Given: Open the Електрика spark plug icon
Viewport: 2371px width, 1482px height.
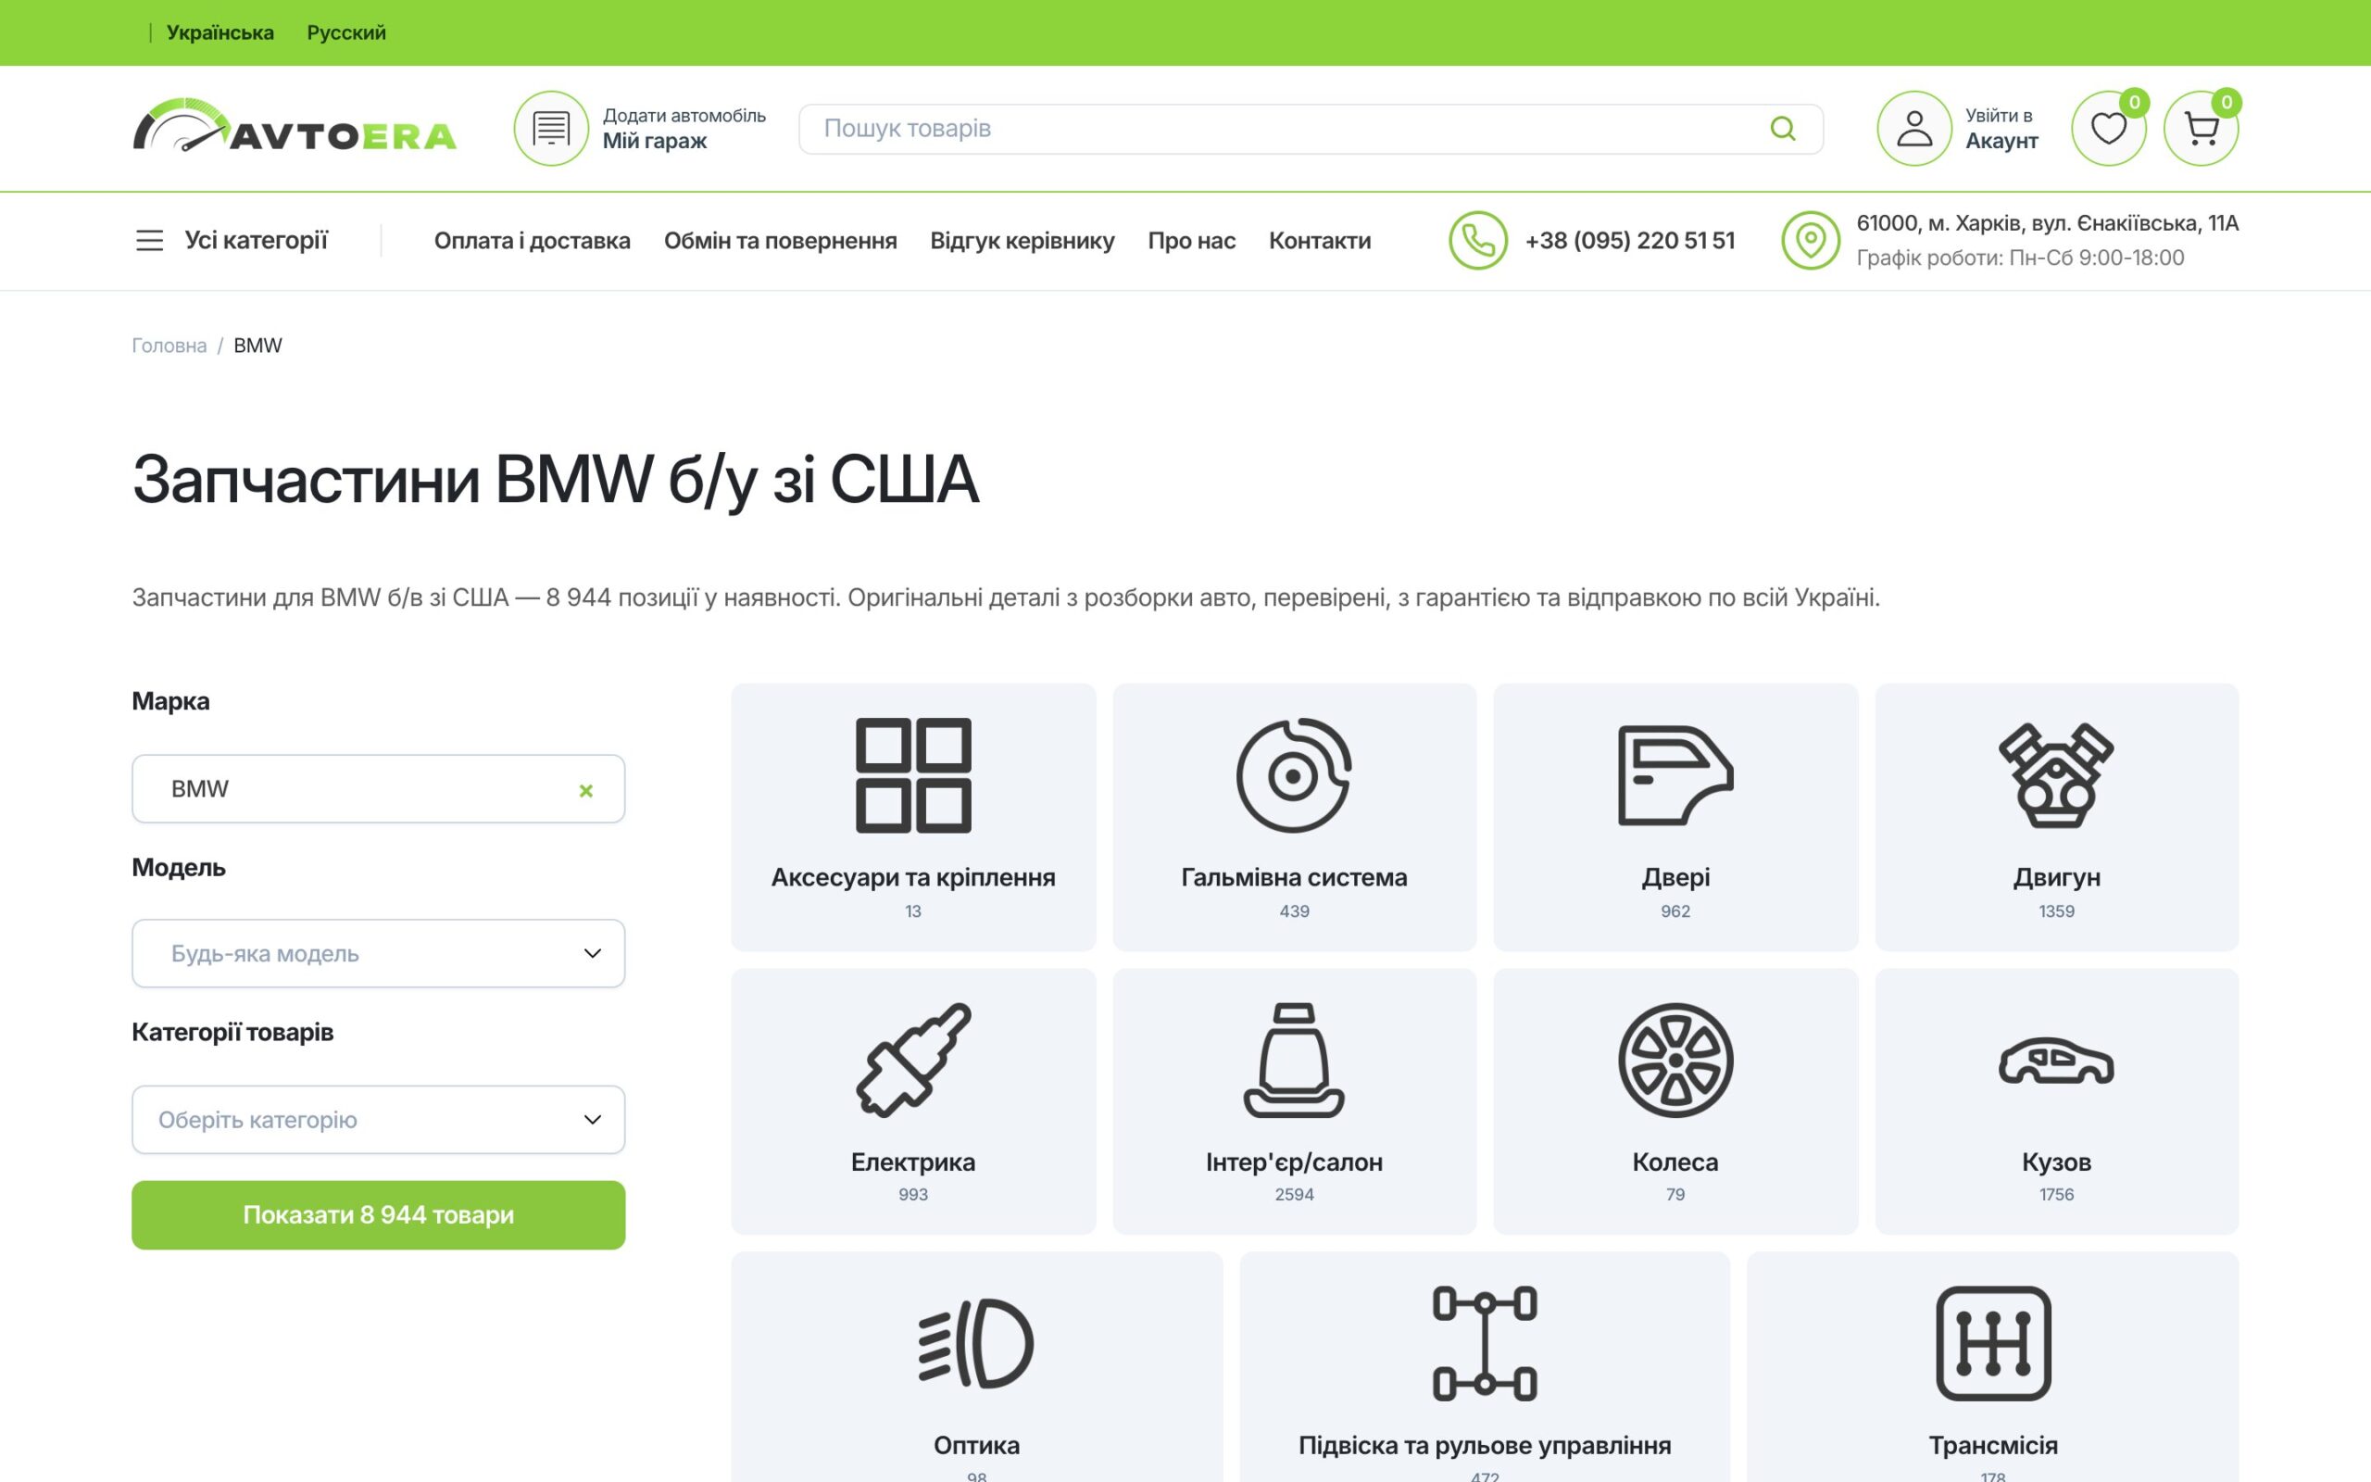Looking at the screenshot, I should tap(913, 1060).
